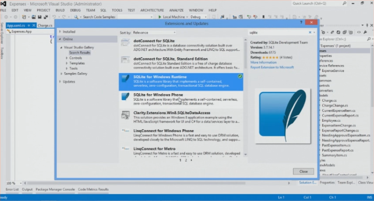Start debugging with the green play icon
The image size is (374, 201).
click(x=160, y=17)
